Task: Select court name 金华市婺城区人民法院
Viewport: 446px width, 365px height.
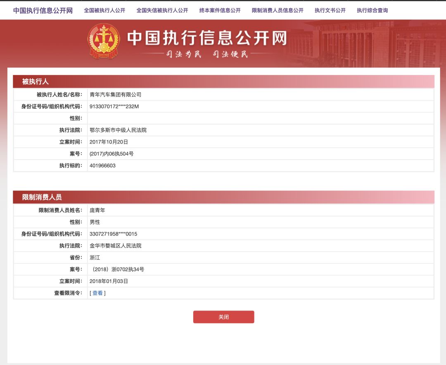Action: [x=116, y=246]
